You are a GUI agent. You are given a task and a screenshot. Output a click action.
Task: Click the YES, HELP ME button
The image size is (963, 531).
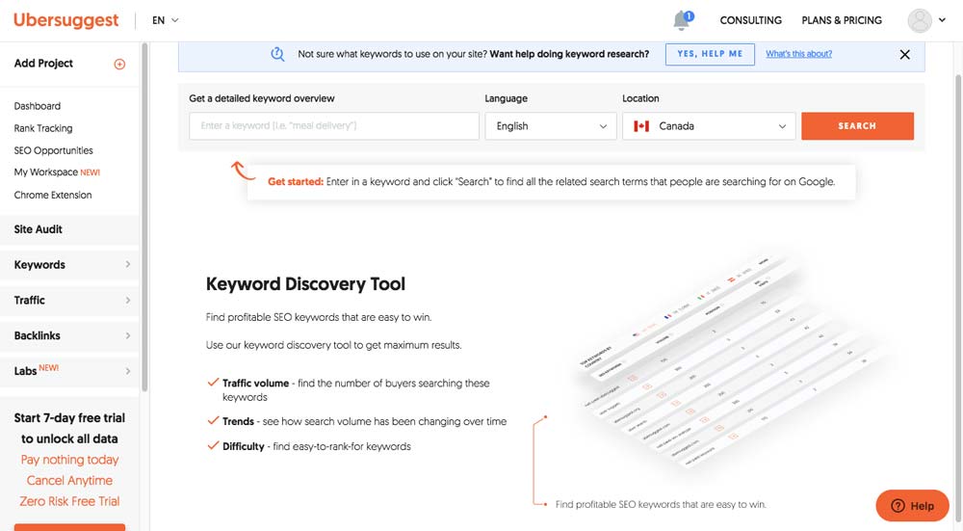(710, 54)
